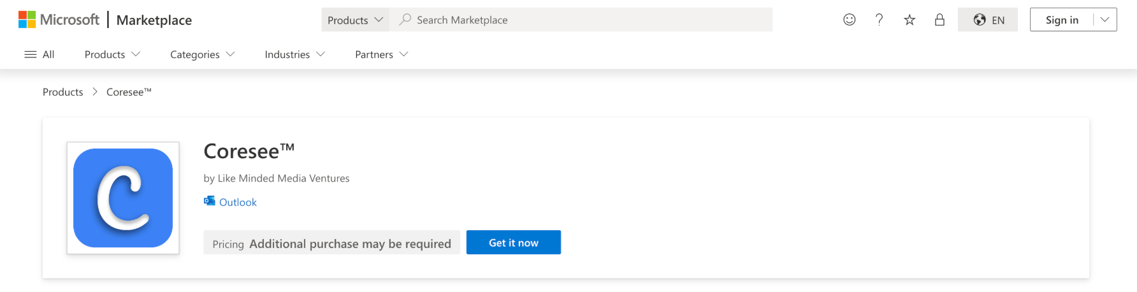Click the Coresee™ product title
The height and width of the screenshot is (292, 1137).
pos(249,151)
